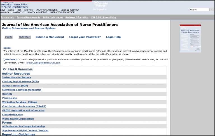
Task: Select JOURNAL OVERVIEW in top menu
Action: (x=70, y=10)
